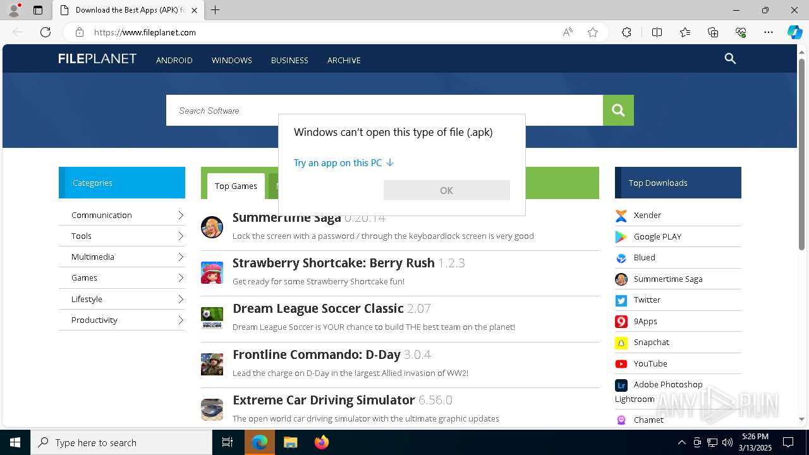Image resolution: width=809 pixels, height=455 pixels.
Task: Open the Read aloud icon
Action: (568, 32)
